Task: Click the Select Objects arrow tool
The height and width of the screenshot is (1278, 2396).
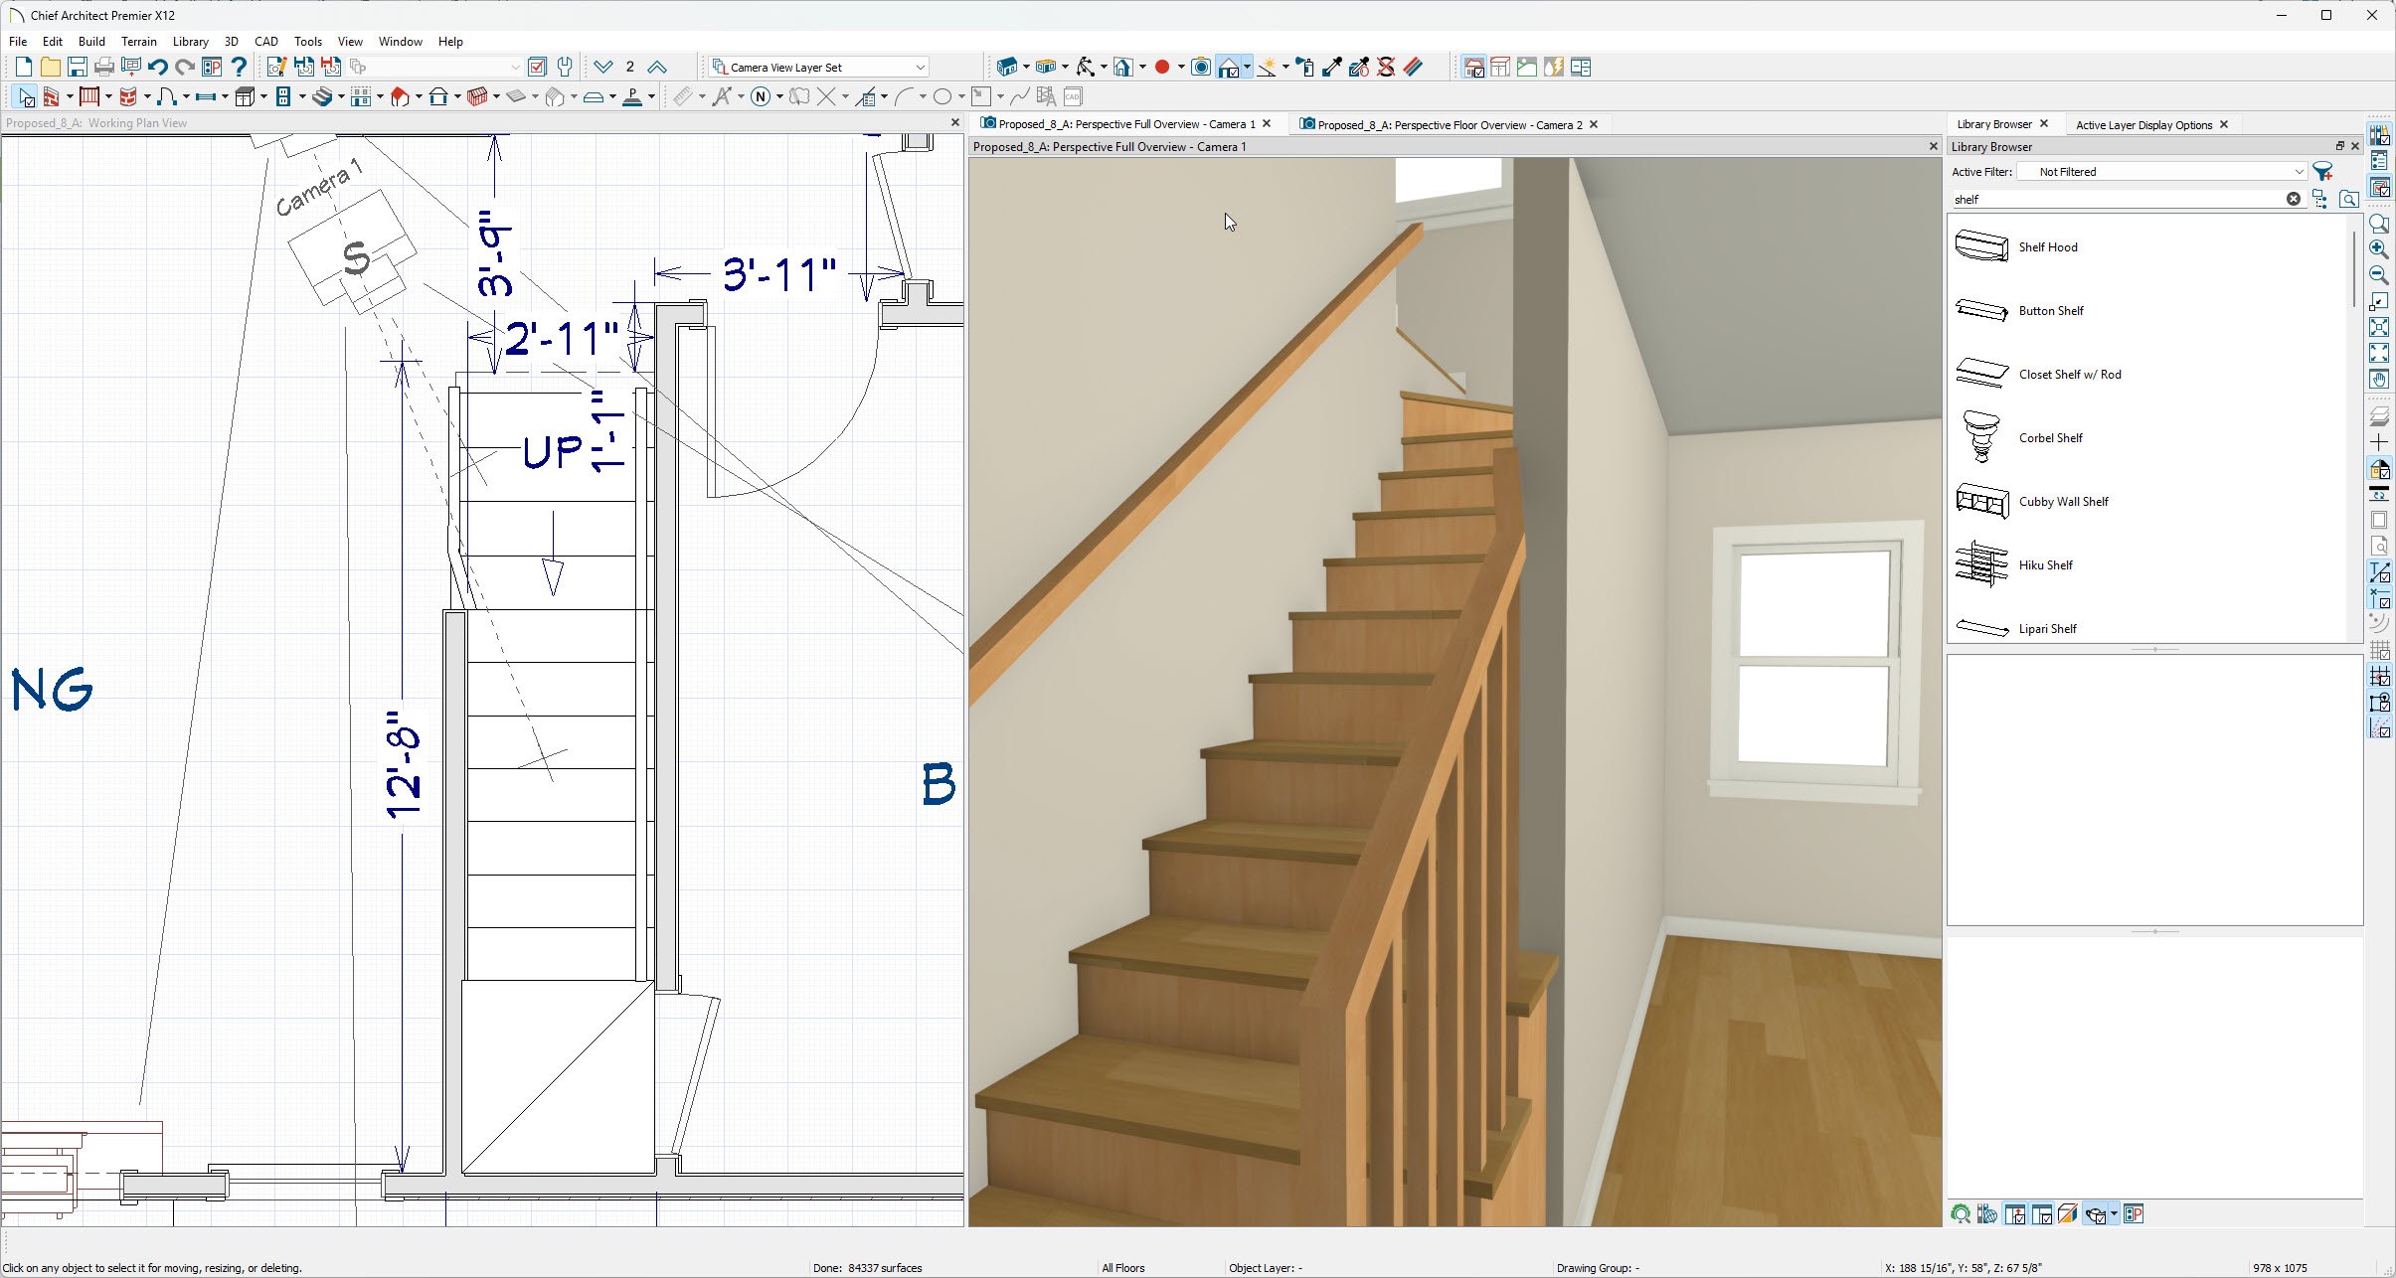Action: tap(26, 96)
